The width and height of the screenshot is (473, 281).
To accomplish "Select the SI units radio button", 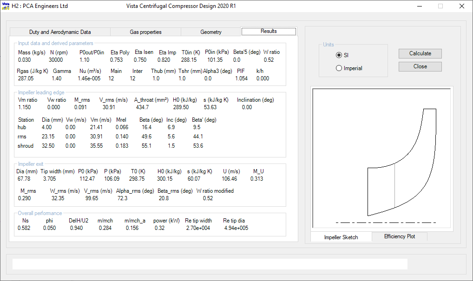I will point(339,55).
